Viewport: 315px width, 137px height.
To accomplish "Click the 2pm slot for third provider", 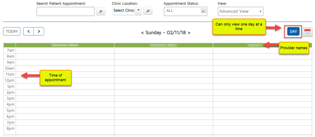I will (x=263, y=93).
